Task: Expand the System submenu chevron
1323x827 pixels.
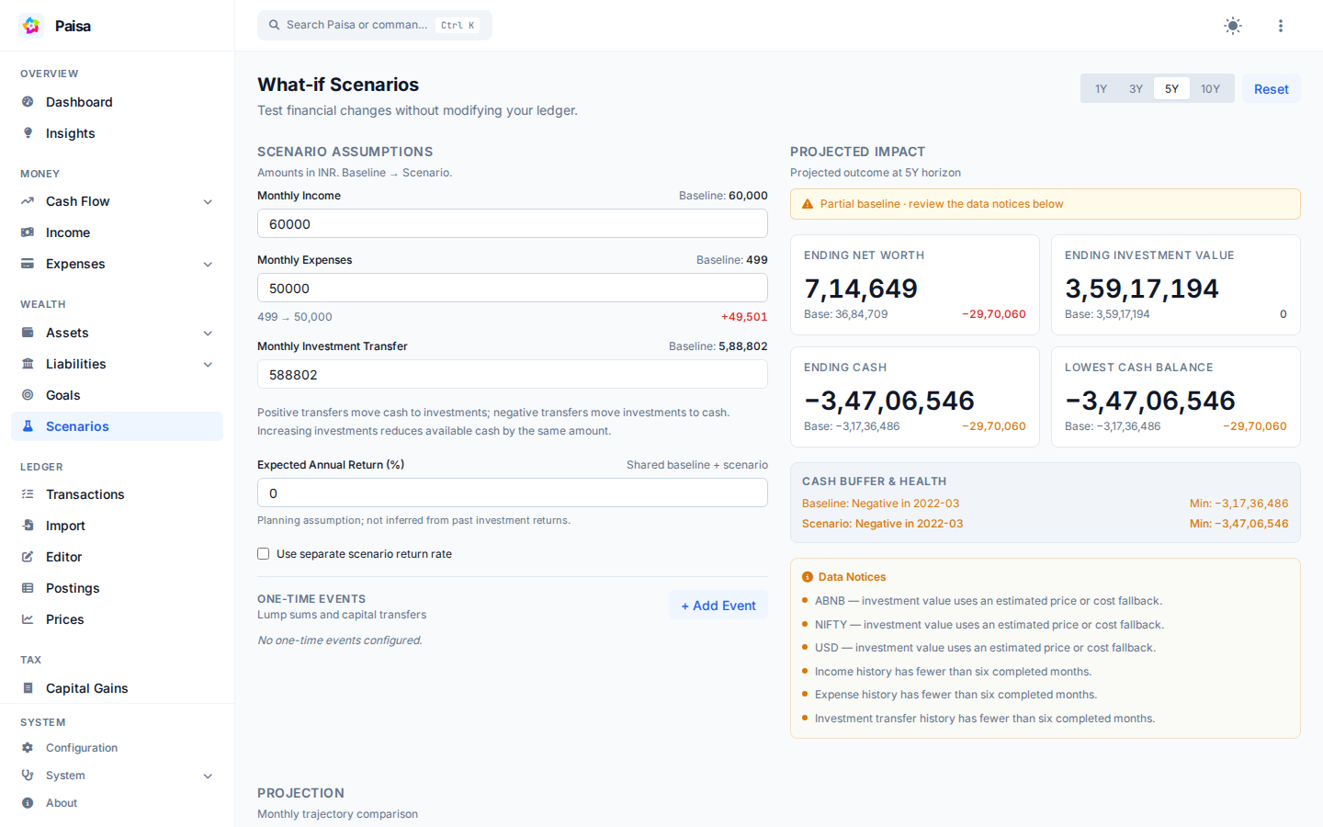Action: tap(208, 776)
